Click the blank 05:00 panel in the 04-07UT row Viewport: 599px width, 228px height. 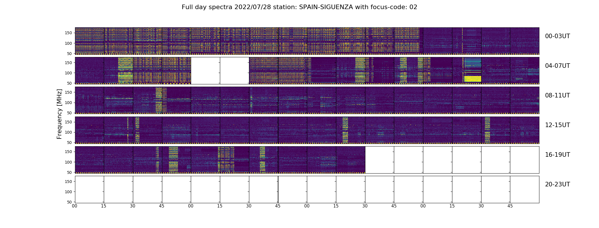coord(205,71)
